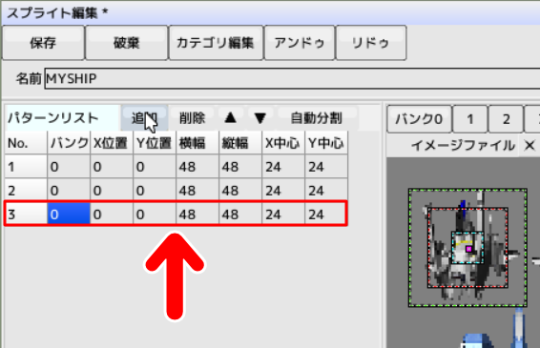Select the X中心 column header

tap(283, 143)
